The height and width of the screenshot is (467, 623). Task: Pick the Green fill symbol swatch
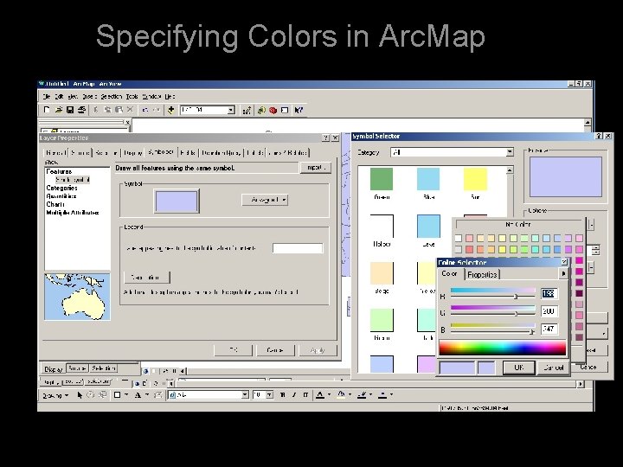pyautogui.click(x=382, y=179)
